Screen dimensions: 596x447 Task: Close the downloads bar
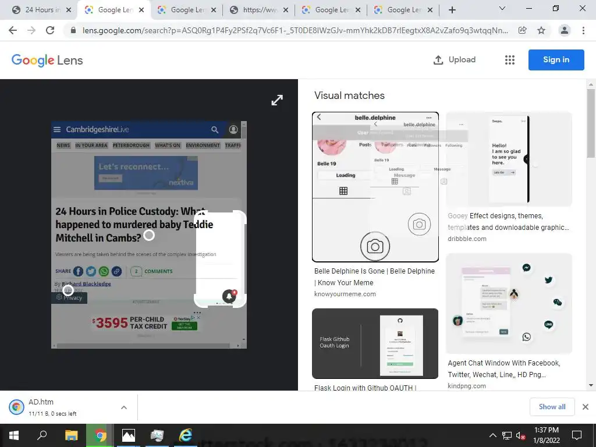point(586,407)
